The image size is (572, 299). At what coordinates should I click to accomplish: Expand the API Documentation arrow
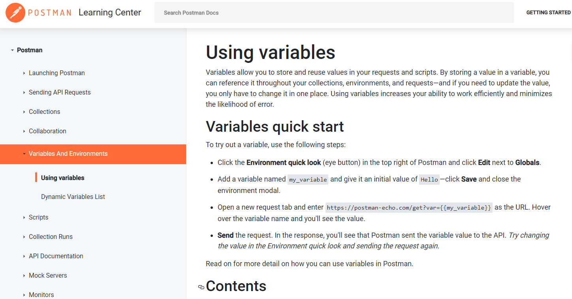pyautogui.click(x=24, y=256)
